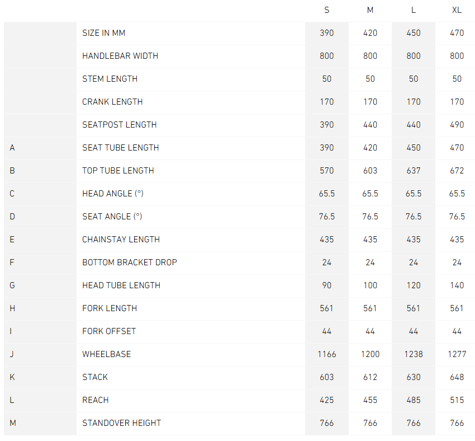
Task: Click the letter K row marker
Action: tap(12, 377)
